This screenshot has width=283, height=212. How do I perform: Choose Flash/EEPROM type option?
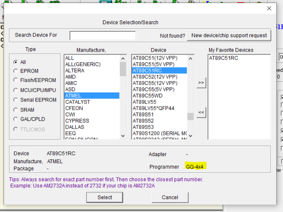[15, 80]
